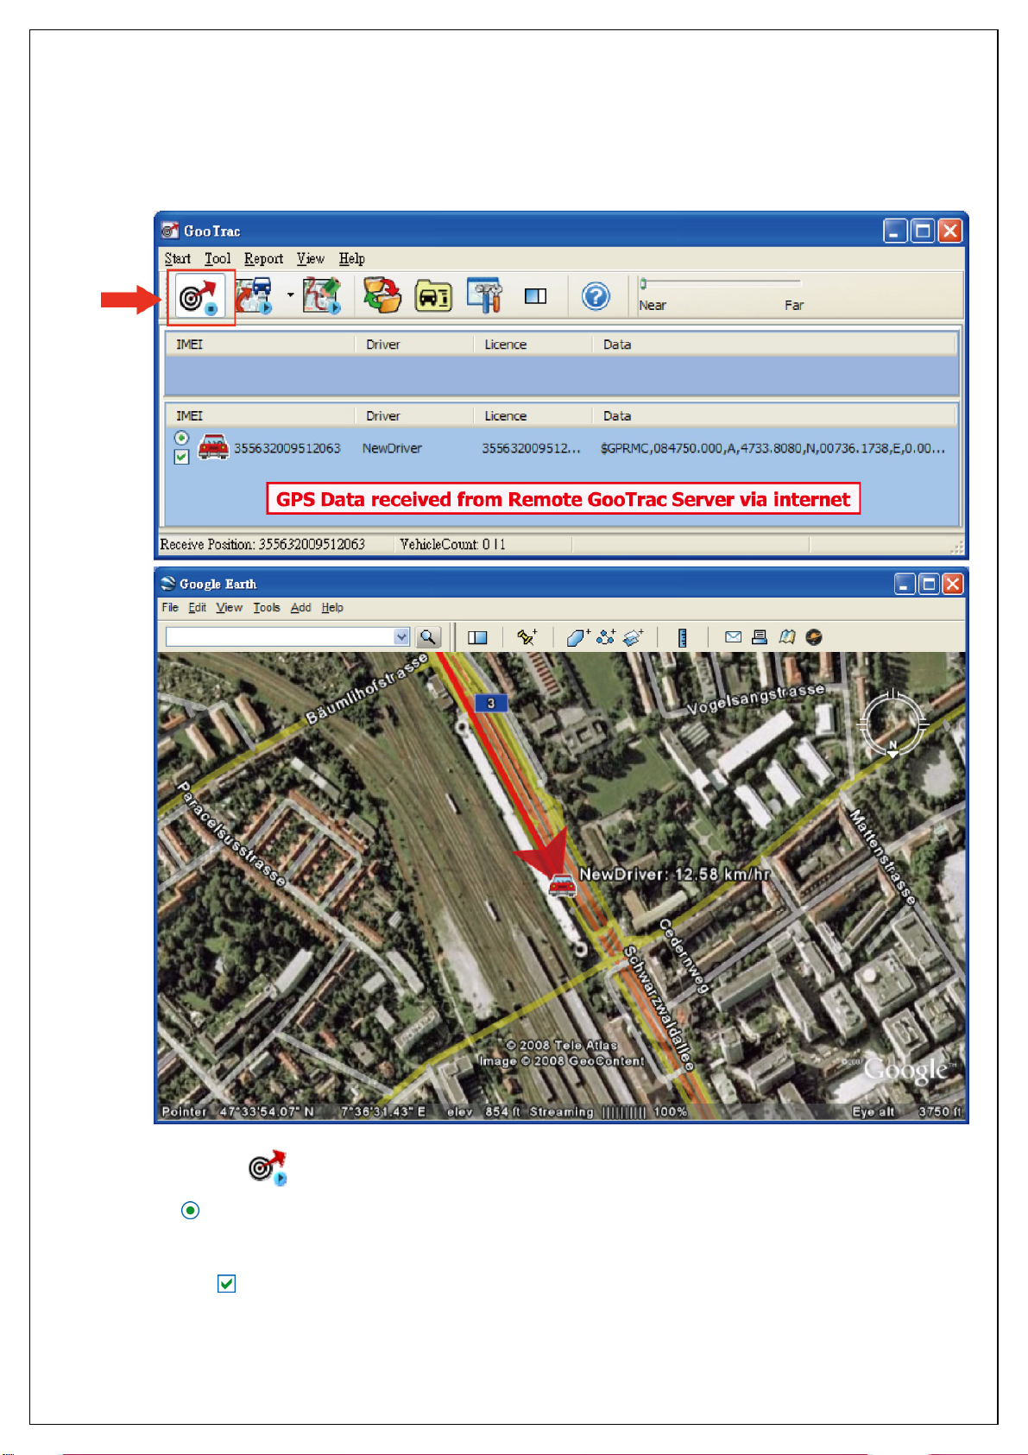1028x1455 pixels.
Task: Toggle the green checkbox below the map
Action: tap(226, 1284)
